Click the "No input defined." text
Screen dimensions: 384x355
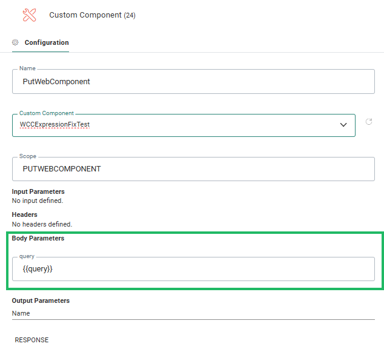tap(38, 201)
